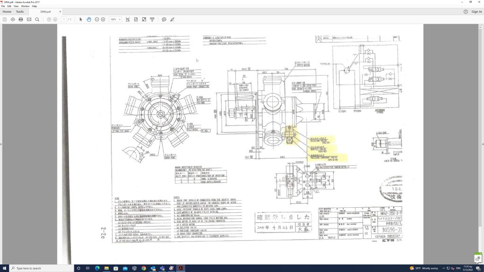This screenshot has width=484, height=272.
Task: Open the zoom level dropdown
Action: [x=115, y=19]
